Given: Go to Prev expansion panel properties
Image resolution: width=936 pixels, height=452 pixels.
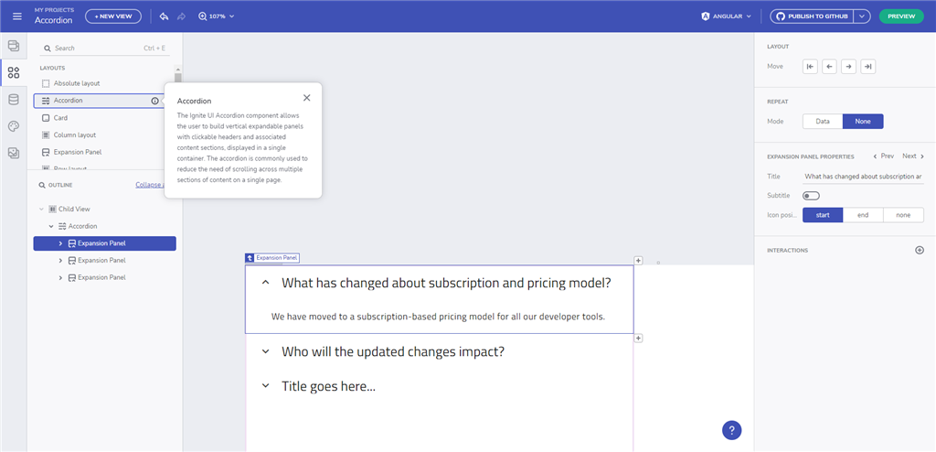Looking at the screenshot, I should 884,156.
